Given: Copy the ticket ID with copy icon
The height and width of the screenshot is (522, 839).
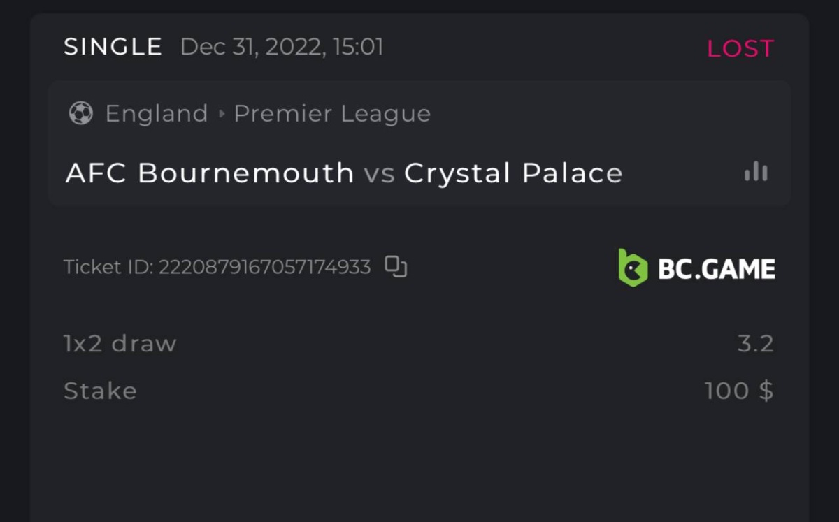Looking at the screenshot, I should coord(396,266).
